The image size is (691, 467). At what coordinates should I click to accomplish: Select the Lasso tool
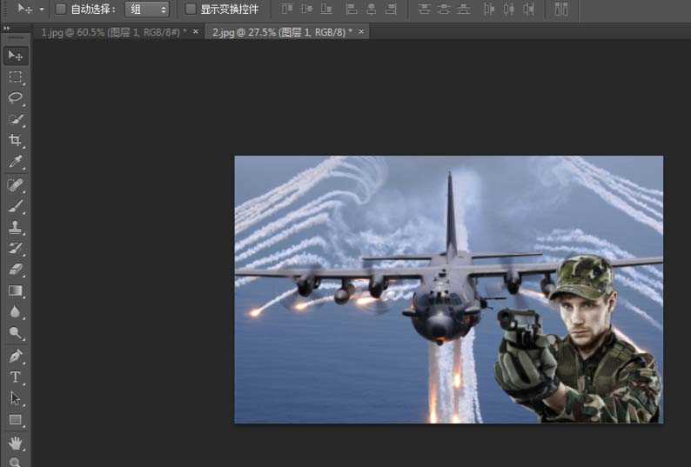(x=16, y=98)
